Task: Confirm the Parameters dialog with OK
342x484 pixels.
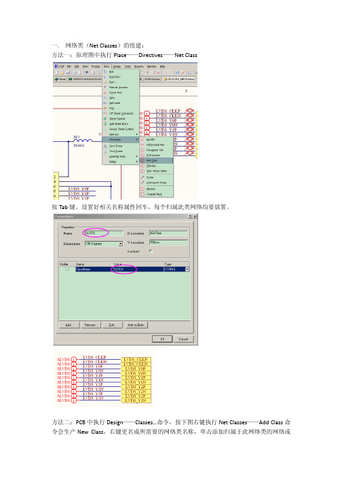Action: click(162, 339)
